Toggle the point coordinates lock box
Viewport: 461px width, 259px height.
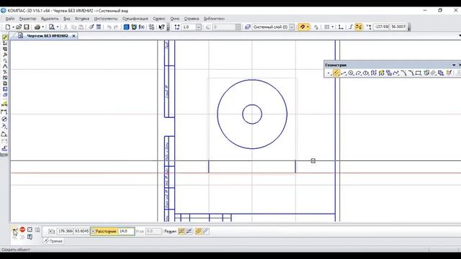(x=51, y=232)
